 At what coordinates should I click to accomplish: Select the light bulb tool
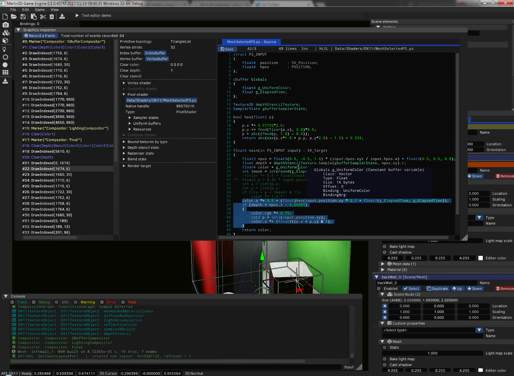(x=4, y=49)
